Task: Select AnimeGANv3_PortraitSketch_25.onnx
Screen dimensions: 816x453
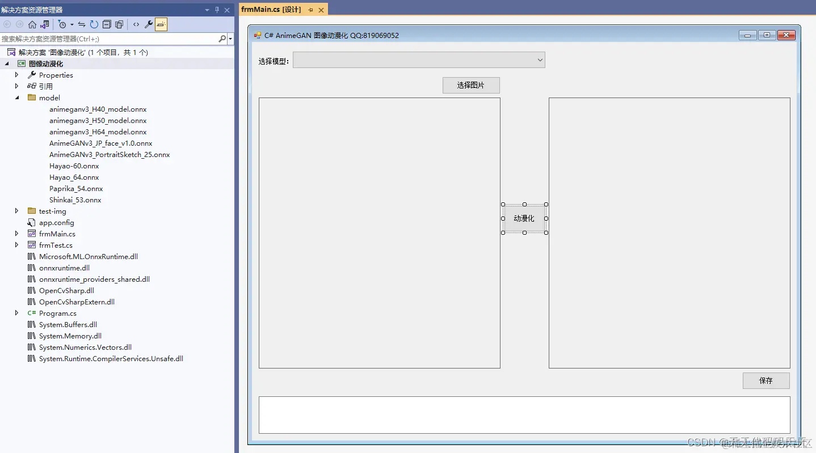Action: [x=110, y=154]
